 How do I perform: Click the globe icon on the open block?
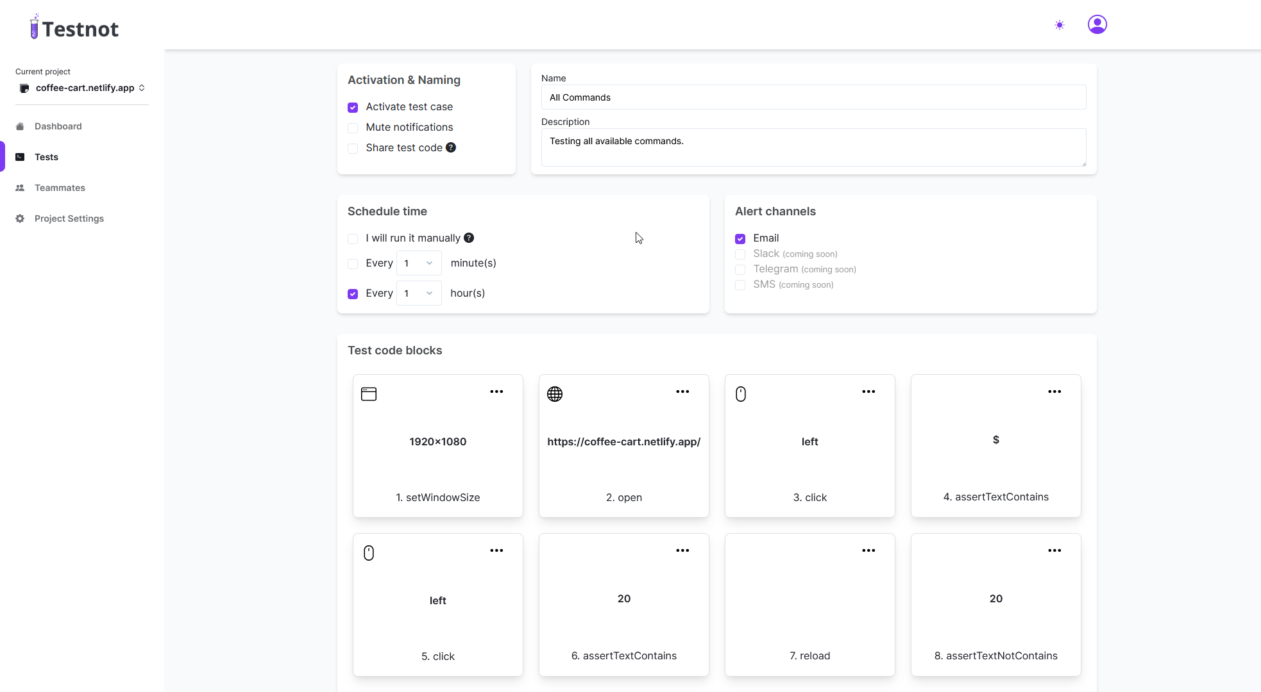point(555,394)
